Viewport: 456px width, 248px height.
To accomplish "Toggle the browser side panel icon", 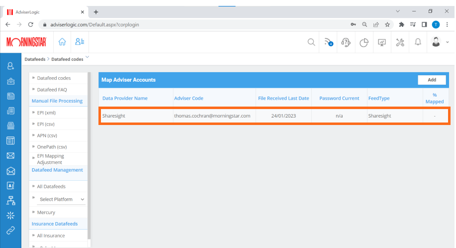I will coord(424,25).
